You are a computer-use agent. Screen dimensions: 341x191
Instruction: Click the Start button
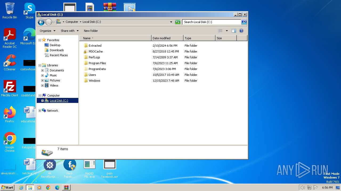(x=7, y=188)
